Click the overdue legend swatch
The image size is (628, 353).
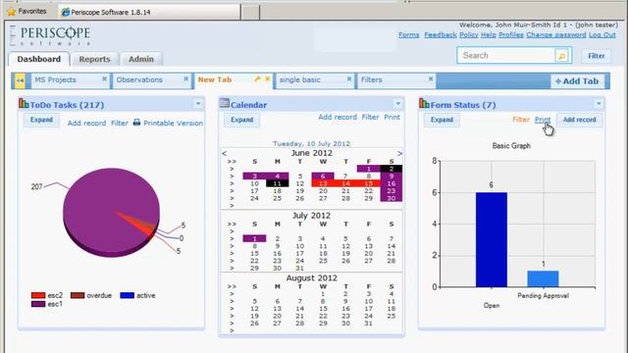78,295
